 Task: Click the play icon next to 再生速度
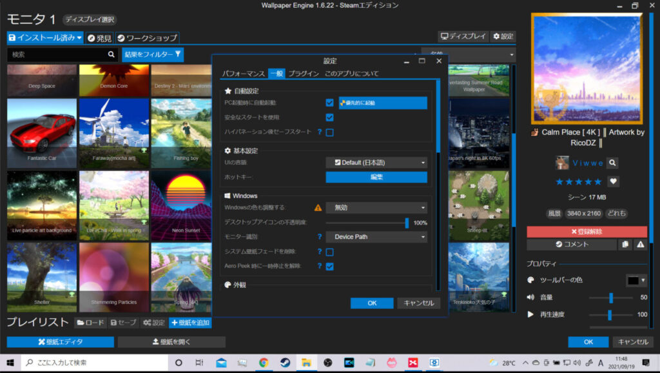(531, 314)
